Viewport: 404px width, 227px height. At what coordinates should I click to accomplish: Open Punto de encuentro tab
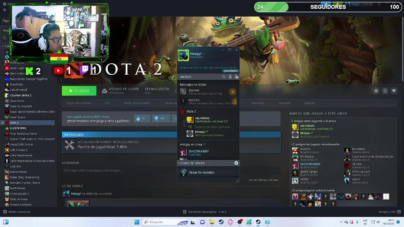(137, 103)
